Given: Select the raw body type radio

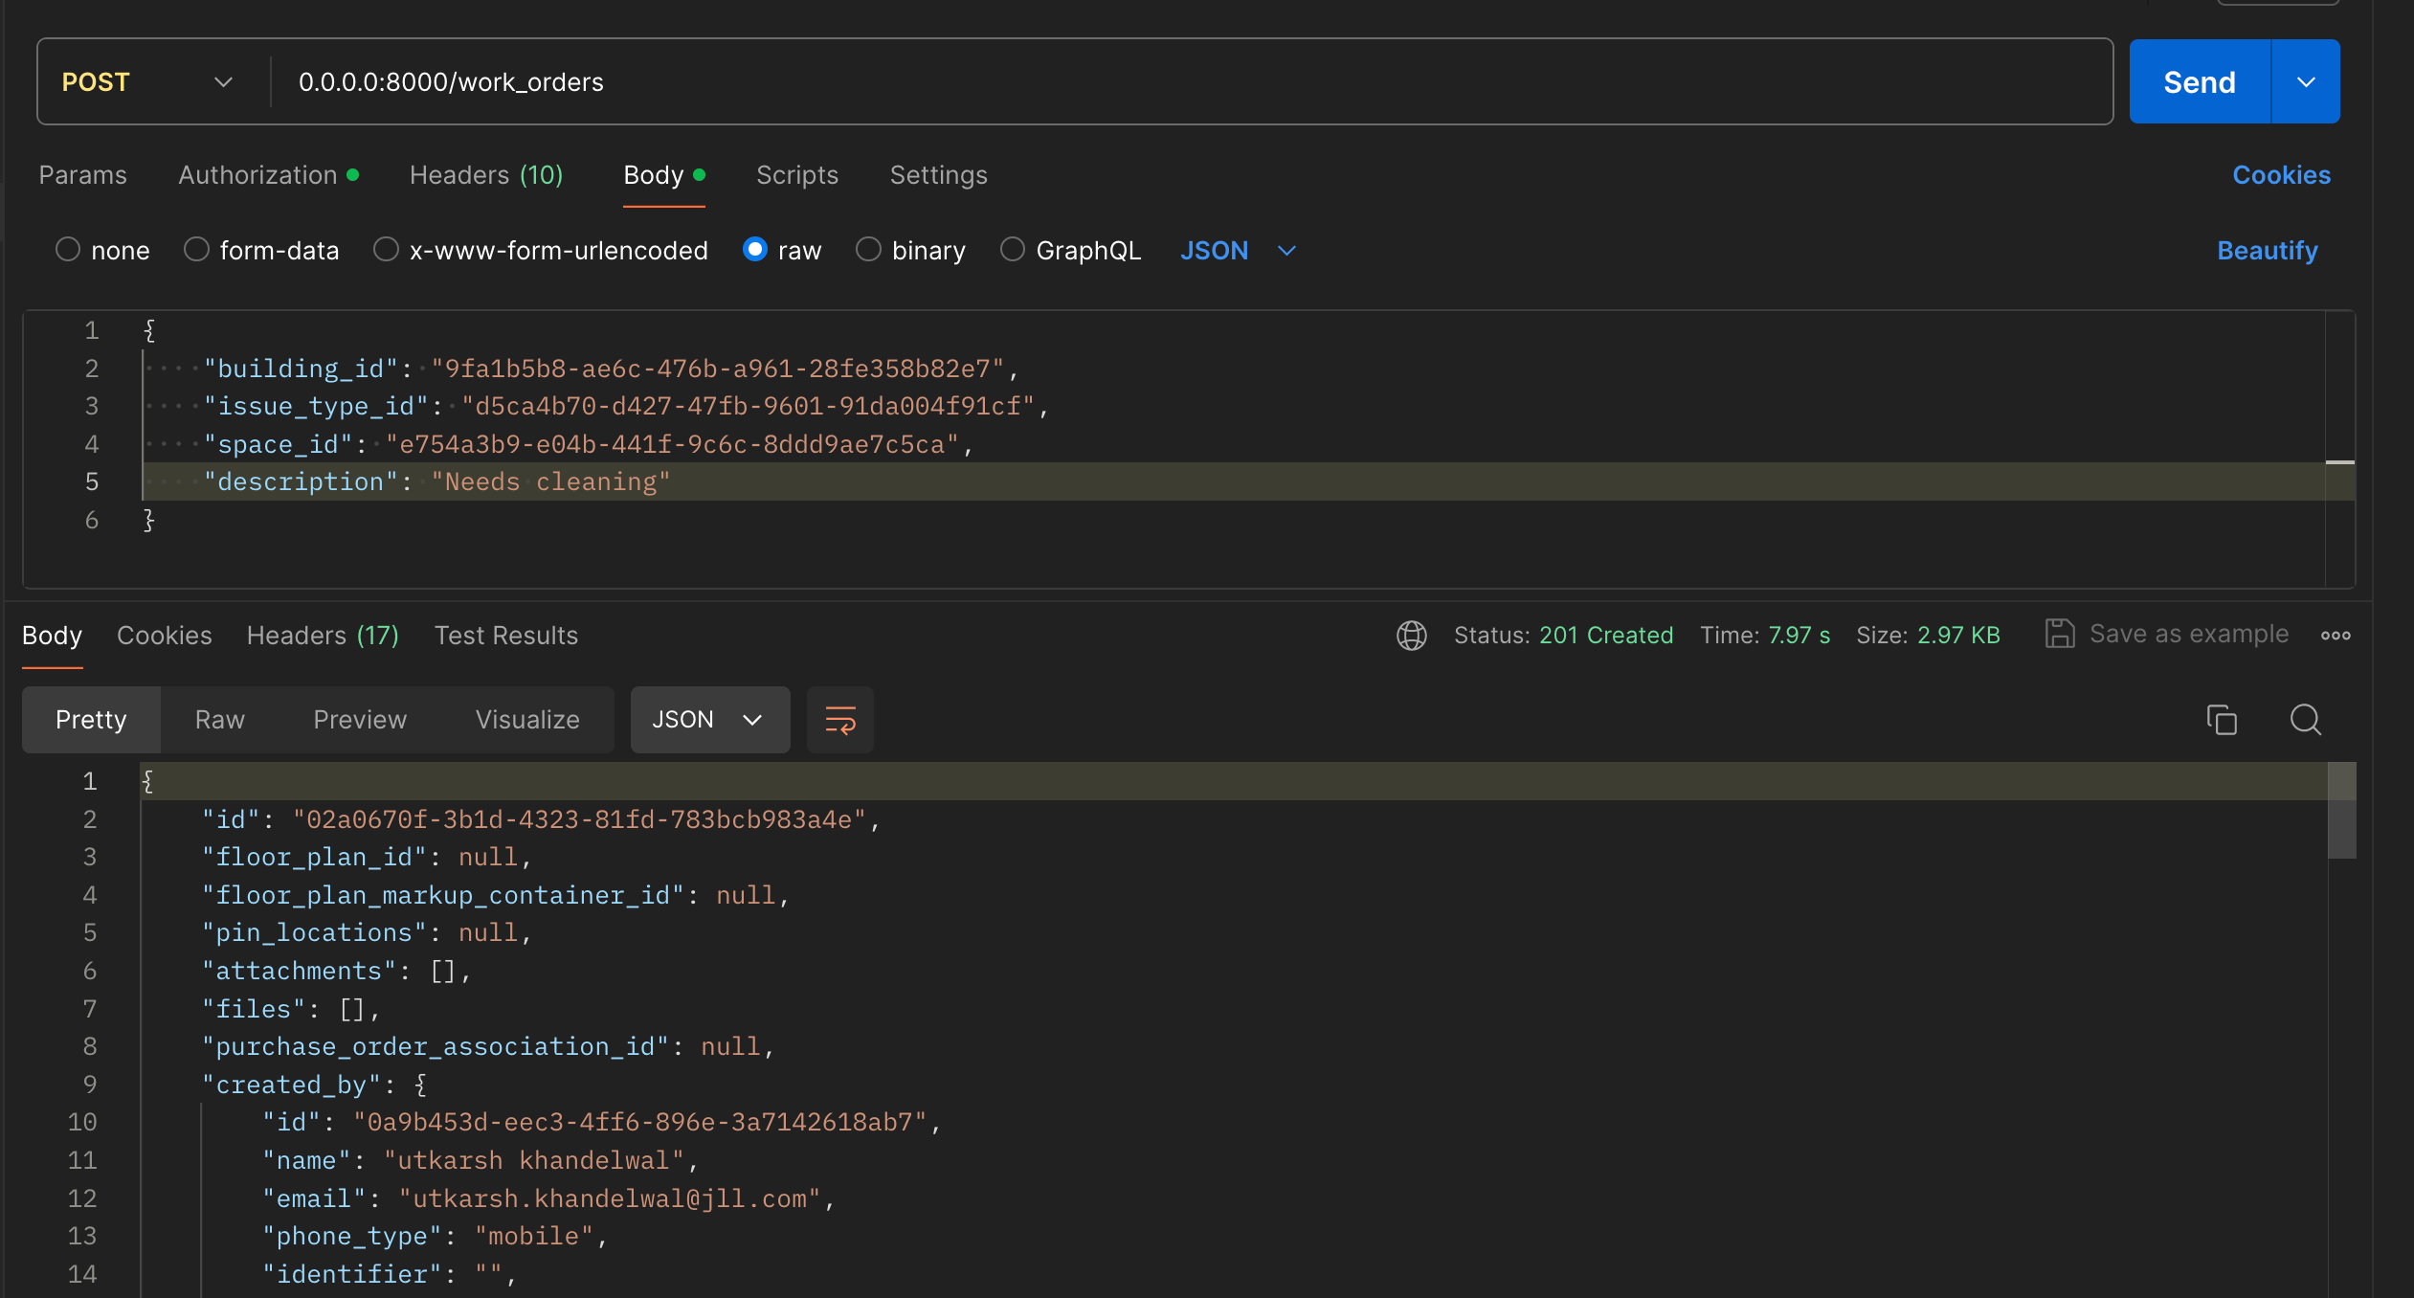Looking at the screenshot, I should 755,250.
